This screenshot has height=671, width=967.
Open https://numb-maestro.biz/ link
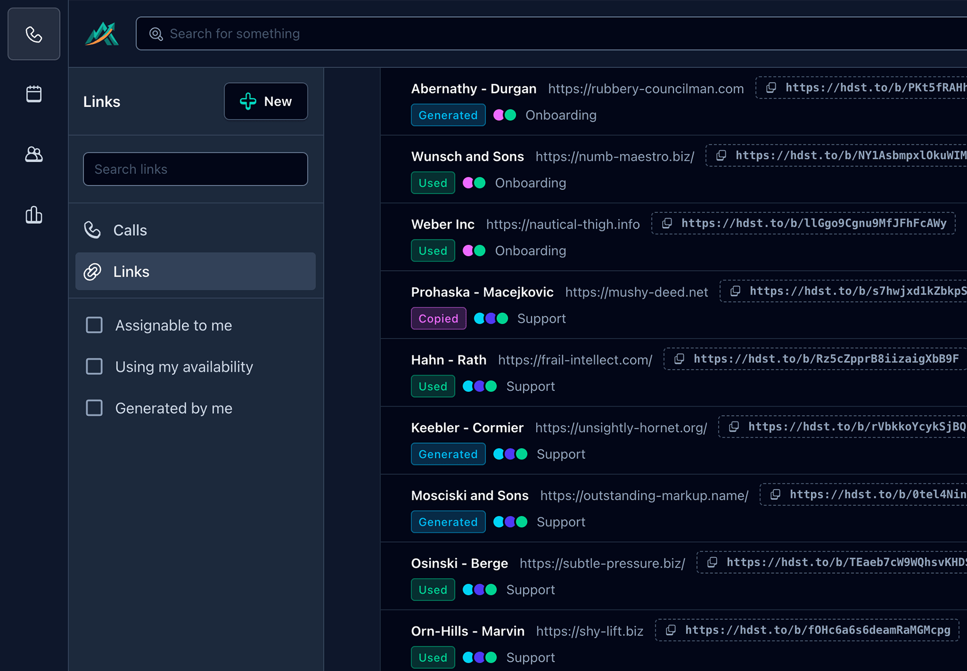[x=615, y=156]
